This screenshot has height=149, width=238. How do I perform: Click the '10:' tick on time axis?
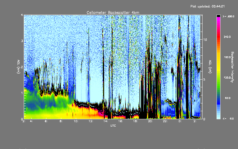coord(76,121)
